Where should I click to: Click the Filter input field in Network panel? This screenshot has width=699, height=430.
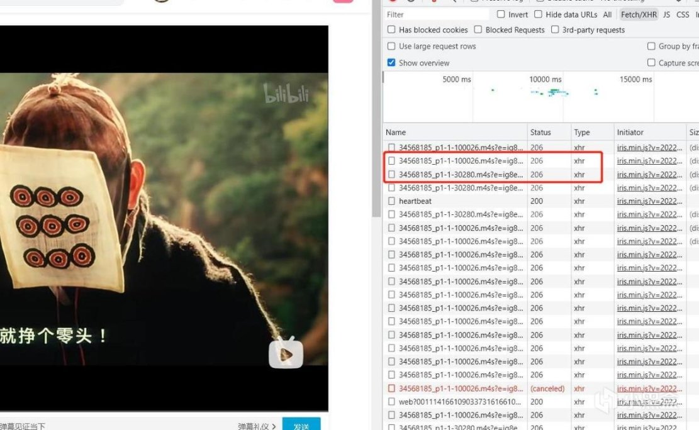(437, 14)
